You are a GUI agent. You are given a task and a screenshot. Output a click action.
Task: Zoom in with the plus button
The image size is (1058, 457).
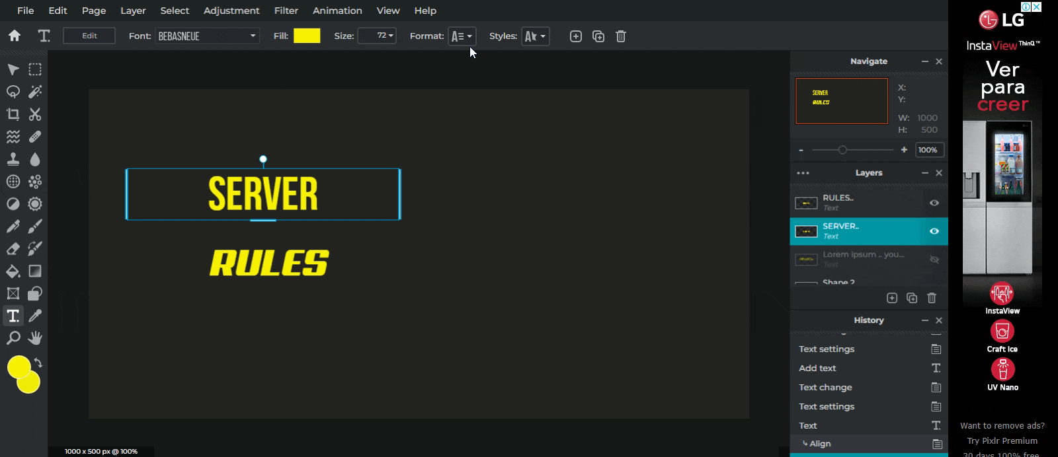(904, 150)
